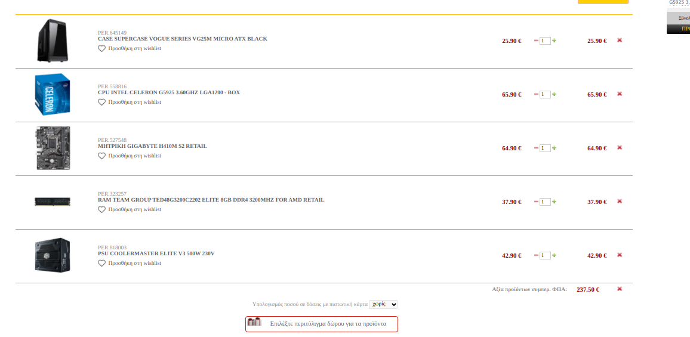Click wishlist heart icon for GIGABYTE H410M S2
The width and height of the screenshot is (690, 337).
point(101,156)
